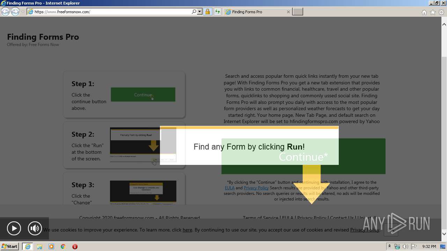This screenshot has height=251, width=447.
Task: Click the 'Finding Forms Pro' page heading
Action: pyautogui.click(x=43, y=37)
